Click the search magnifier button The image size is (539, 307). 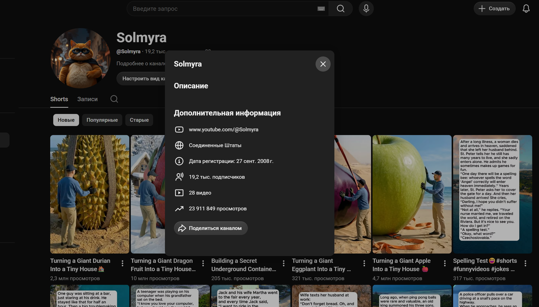click(340, 9)
